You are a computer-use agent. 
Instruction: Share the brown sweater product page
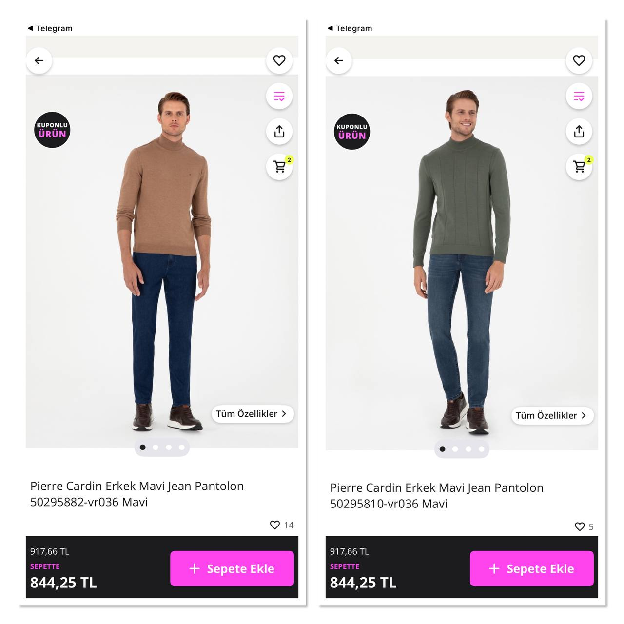(x=279, y=131)
